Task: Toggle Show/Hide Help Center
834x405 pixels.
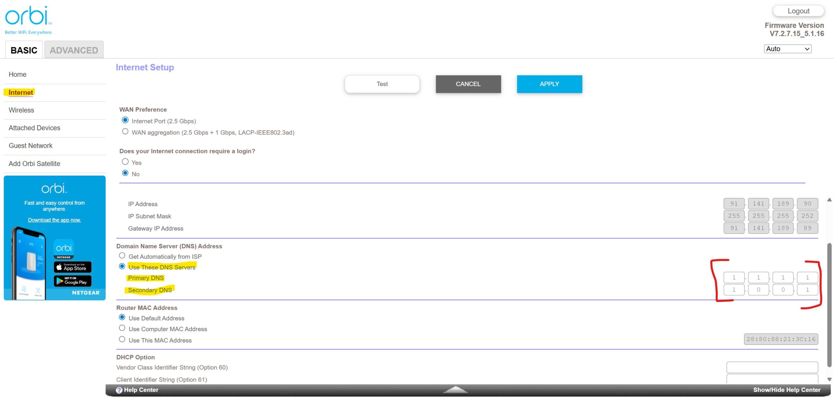Action: tap(786, 390)
